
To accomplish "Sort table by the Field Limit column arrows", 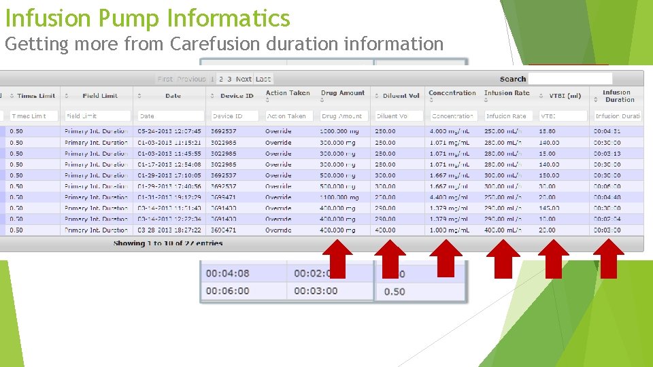I will [66, 96].
